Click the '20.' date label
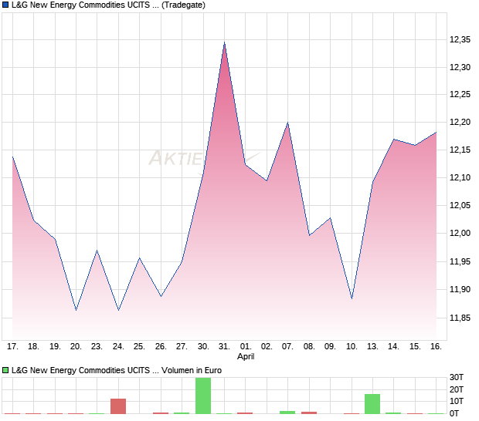The width and height of the screenshot is (479, 421). [76, 346]
